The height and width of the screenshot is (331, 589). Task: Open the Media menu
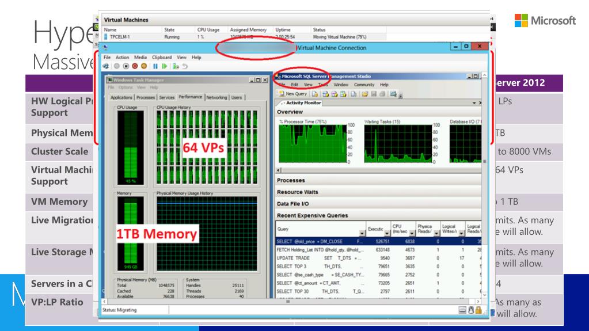click(140, 58)
